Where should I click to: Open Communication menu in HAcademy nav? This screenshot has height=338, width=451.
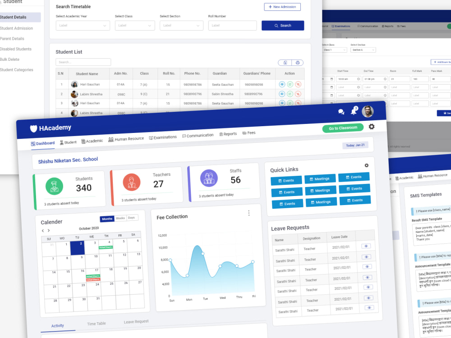point(198,135)
